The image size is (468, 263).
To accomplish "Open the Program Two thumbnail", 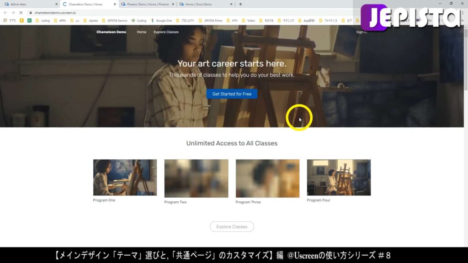I will coord(196,179).
